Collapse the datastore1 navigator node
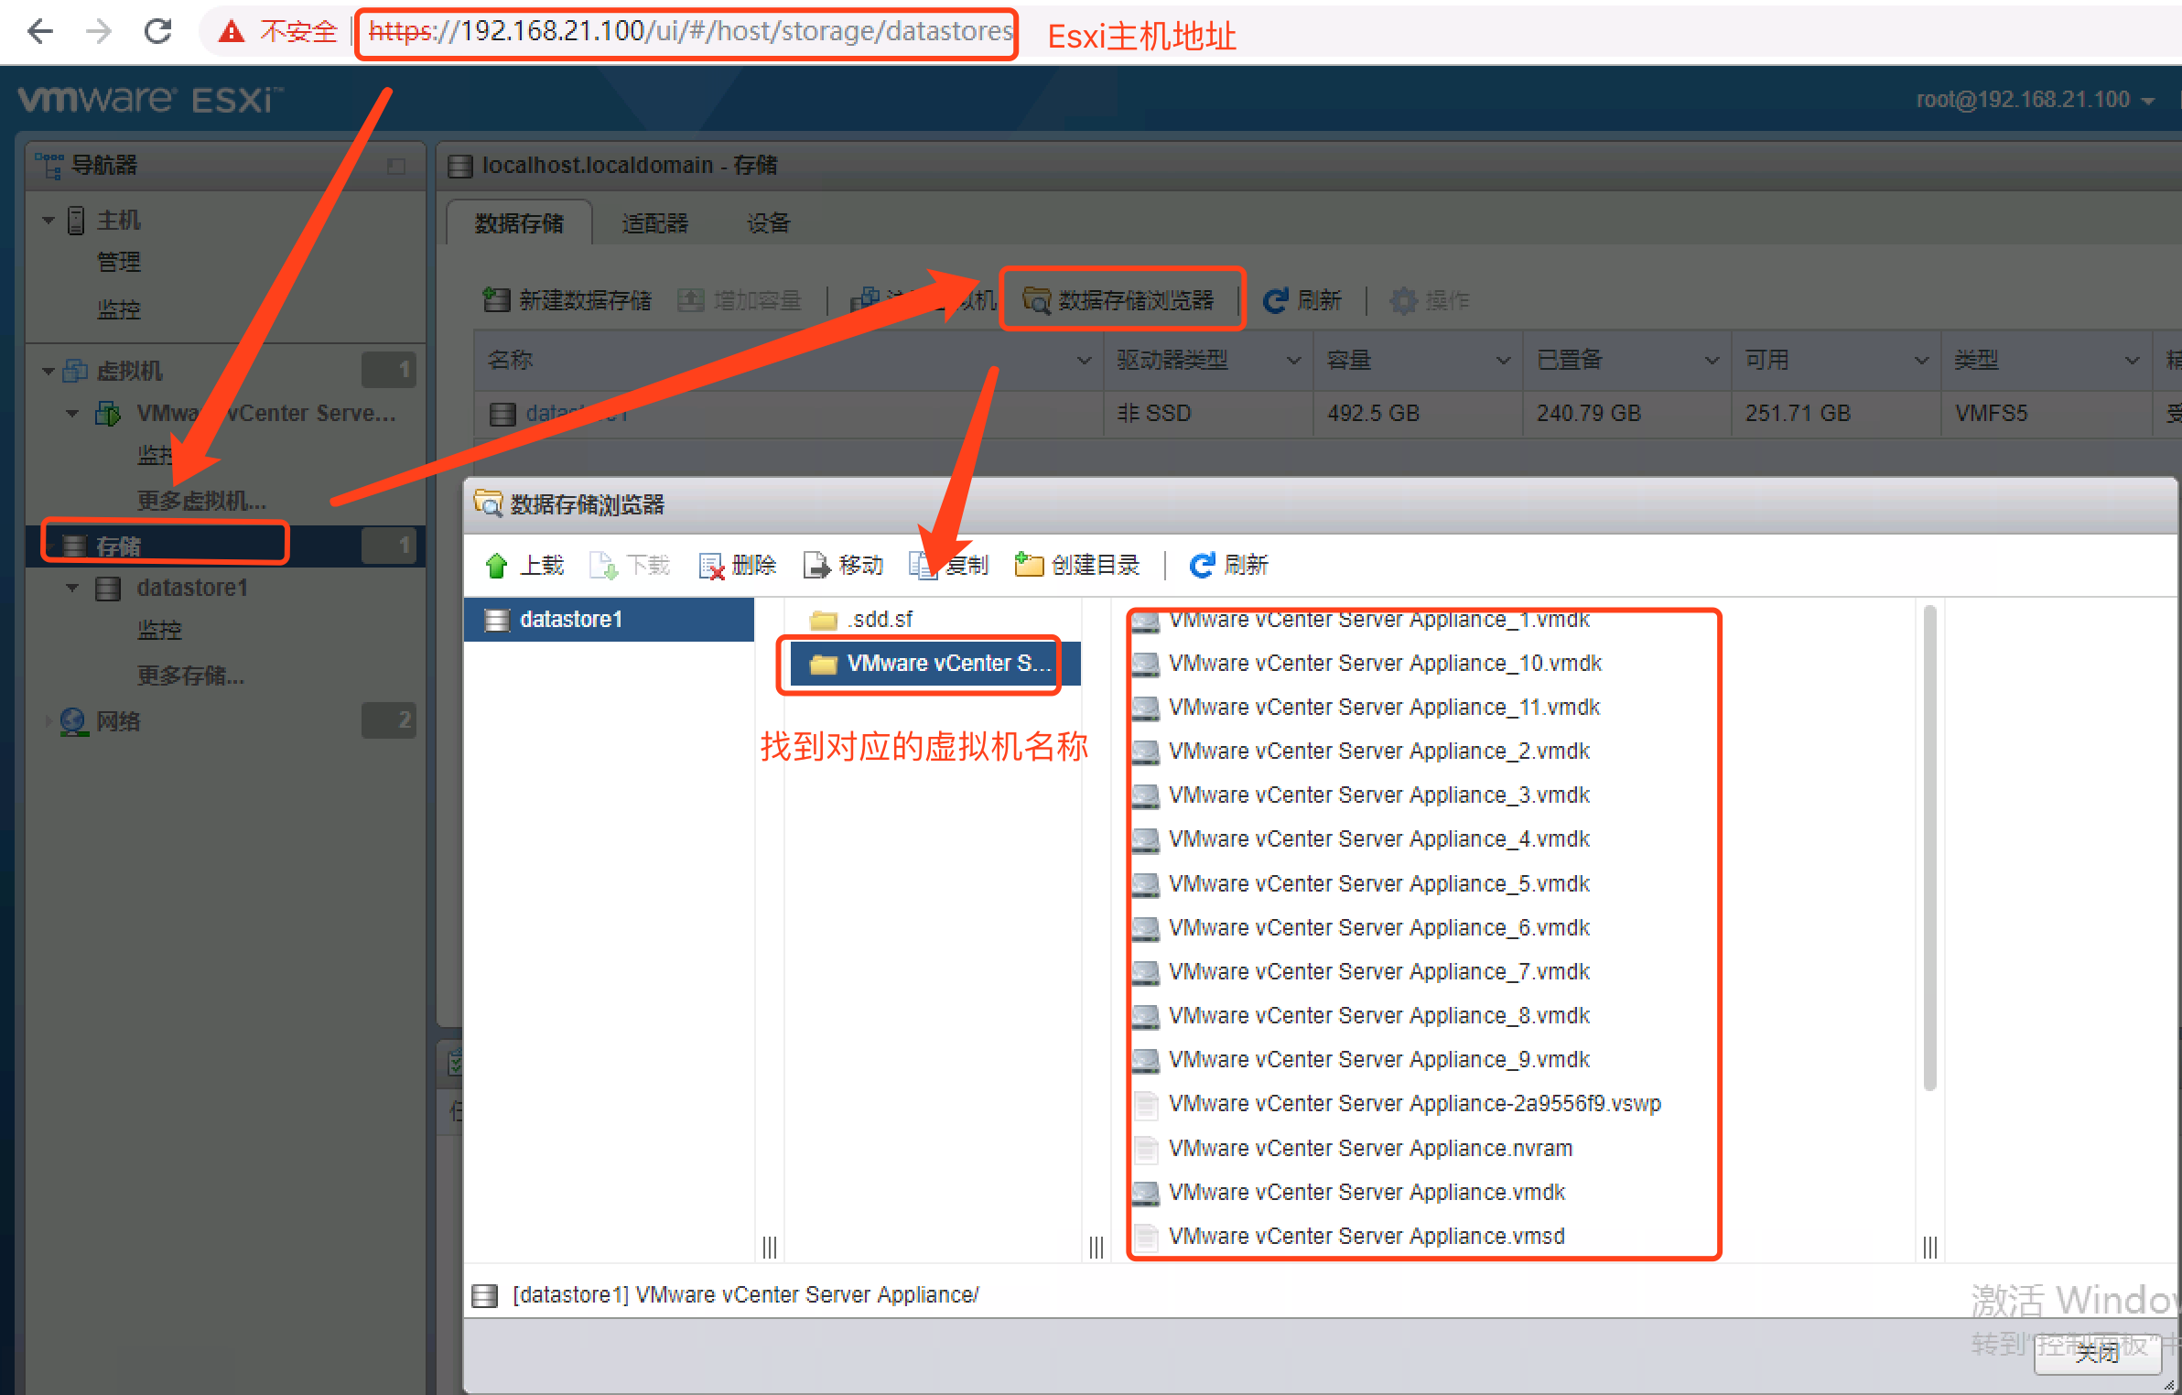This screenshot has height=1395, width=2182. click(72, 588)
